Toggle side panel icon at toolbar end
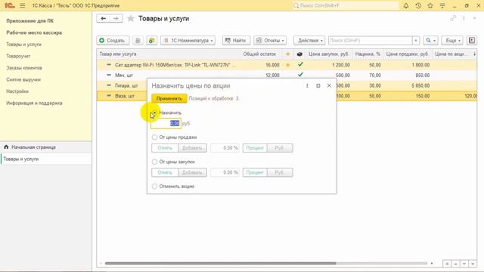484x272 pixels. [x=472, y=40]
